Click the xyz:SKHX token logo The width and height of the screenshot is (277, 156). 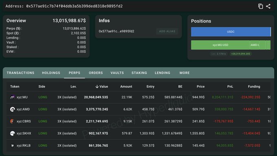pos(12,133)
